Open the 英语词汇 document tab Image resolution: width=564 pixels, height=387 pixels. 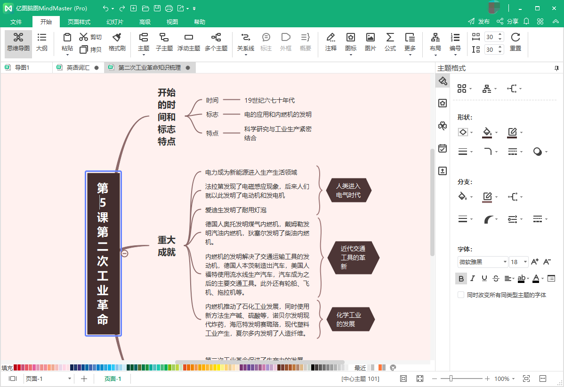[78, 68]
